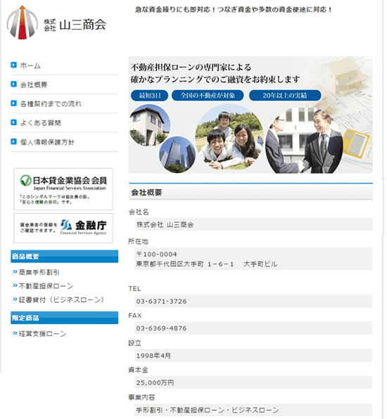Click the chevron icon before 証書貸付
This screenshot has width=387, height=419.
pos(15,299)
